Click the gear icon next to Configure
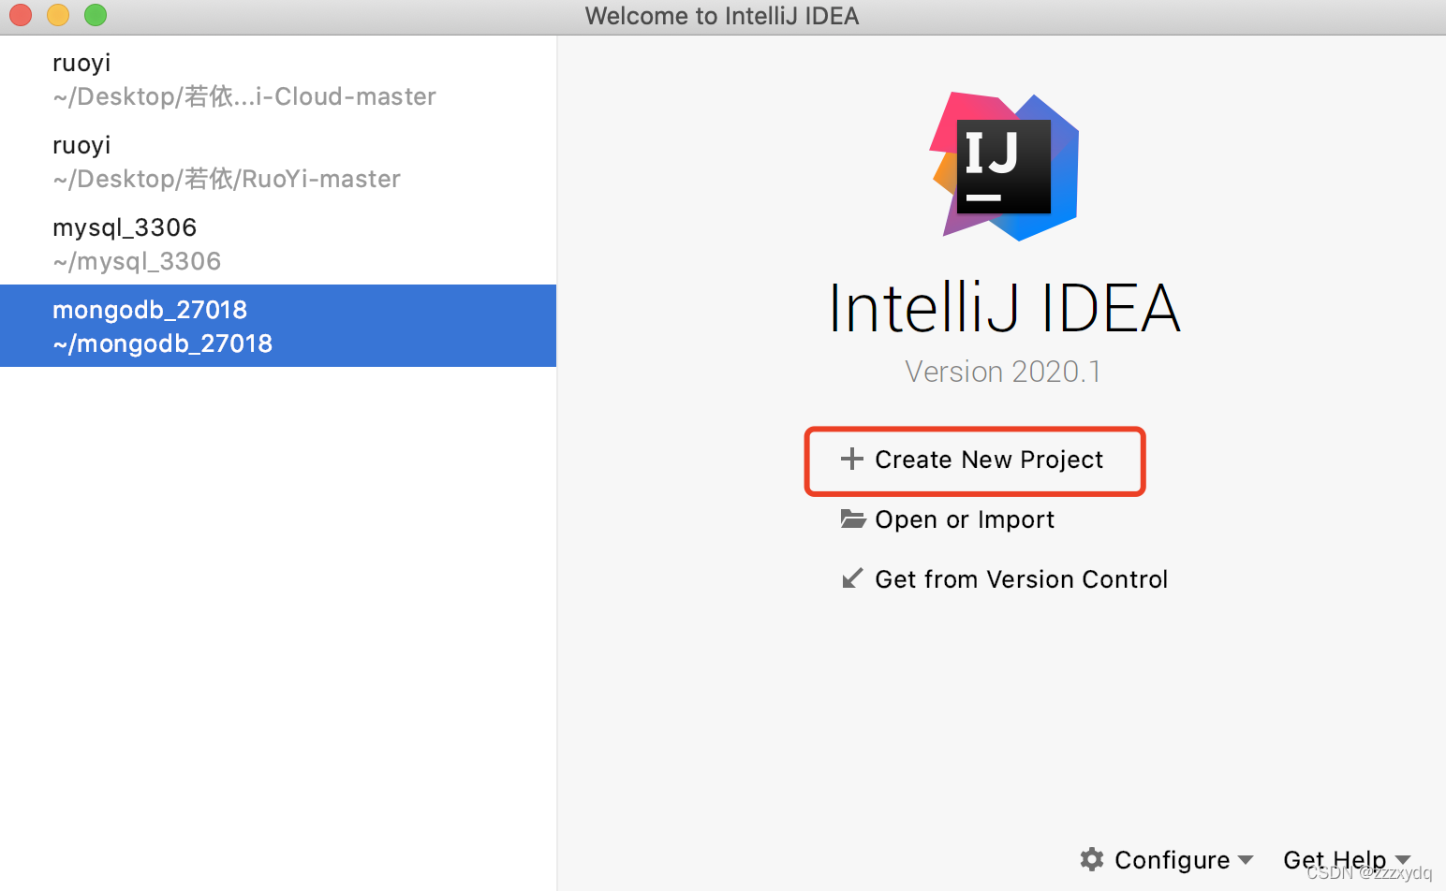Screen dimensions: 1446x891 [1091, 859]
